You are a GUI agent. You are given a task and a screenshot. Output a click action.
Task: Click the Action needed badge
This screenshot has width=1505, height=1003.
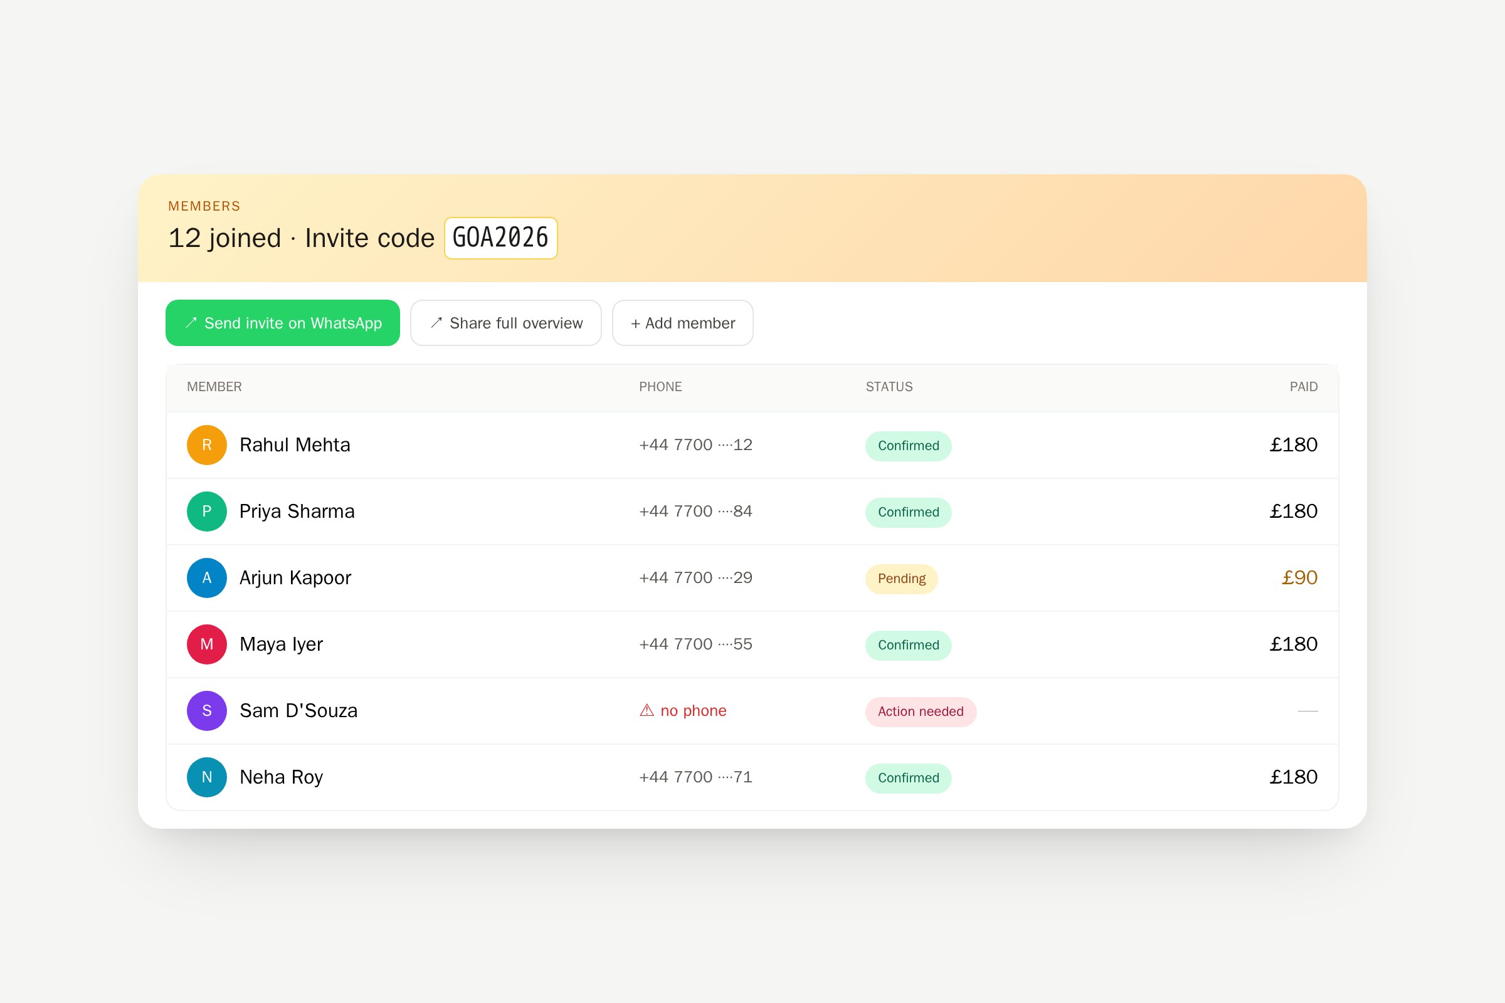coord(921,712)
